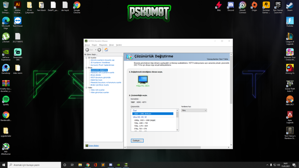The height and width of the screenshot is (168, 299).
Task: Click Varsayılanları Geri Yükle link
Action: click(x=217, y=59)
